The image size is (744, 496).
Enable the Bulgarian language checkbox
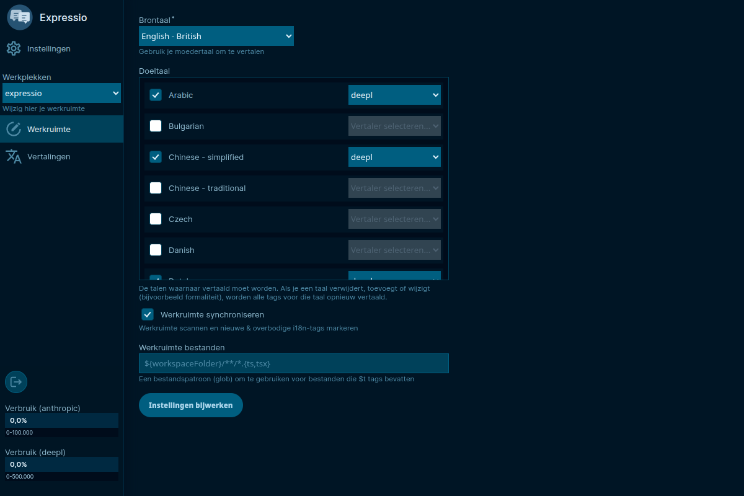click(x=156, y=126)
